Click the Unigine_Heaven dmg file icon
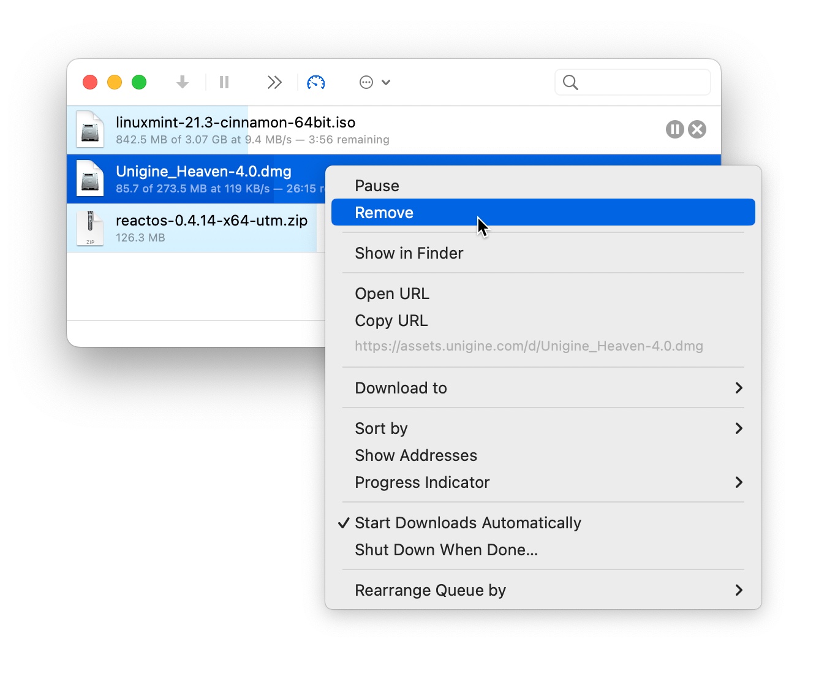This screenshot has width=827, height=676. tap(90, 178)
